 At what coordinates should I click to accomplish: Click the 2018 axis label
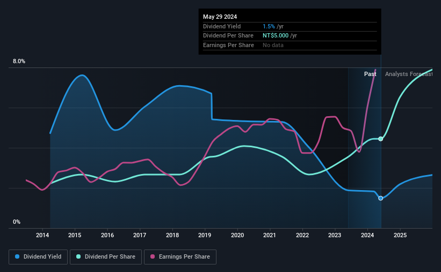click(x=172, y=235)
